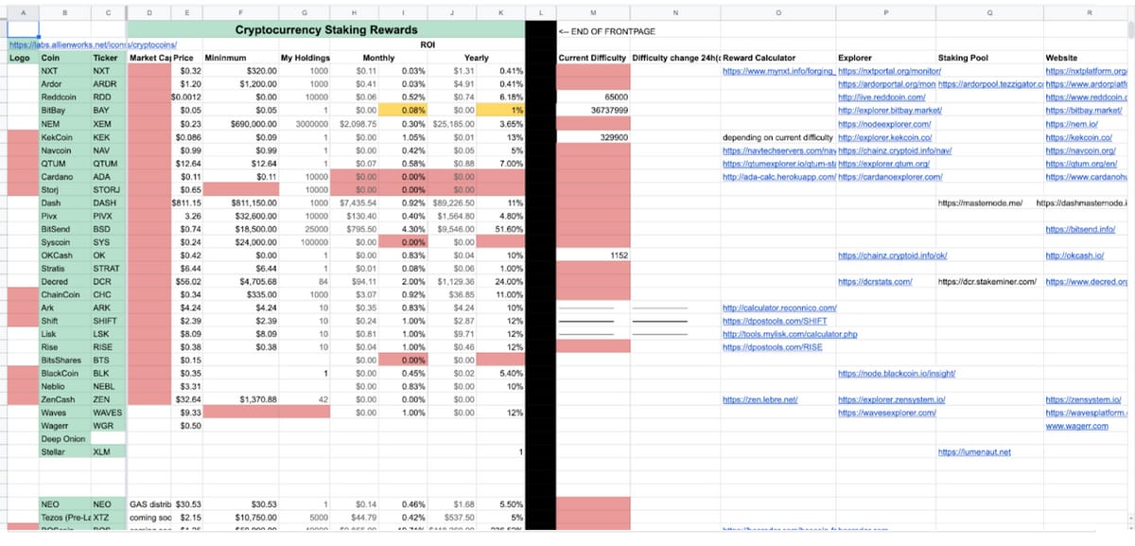This screenshot has width=1135, height=546.
Task: Click the 'Deep Onion' coin cell
Action: pyautogui.click(x=63, y=440)
